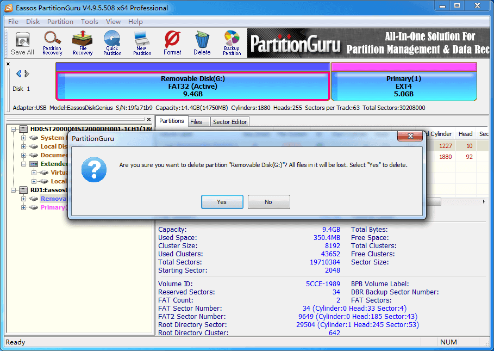Click the PartitionGuru banner advertisement
This screenshot has width=494, height=351.
(368, 43)
